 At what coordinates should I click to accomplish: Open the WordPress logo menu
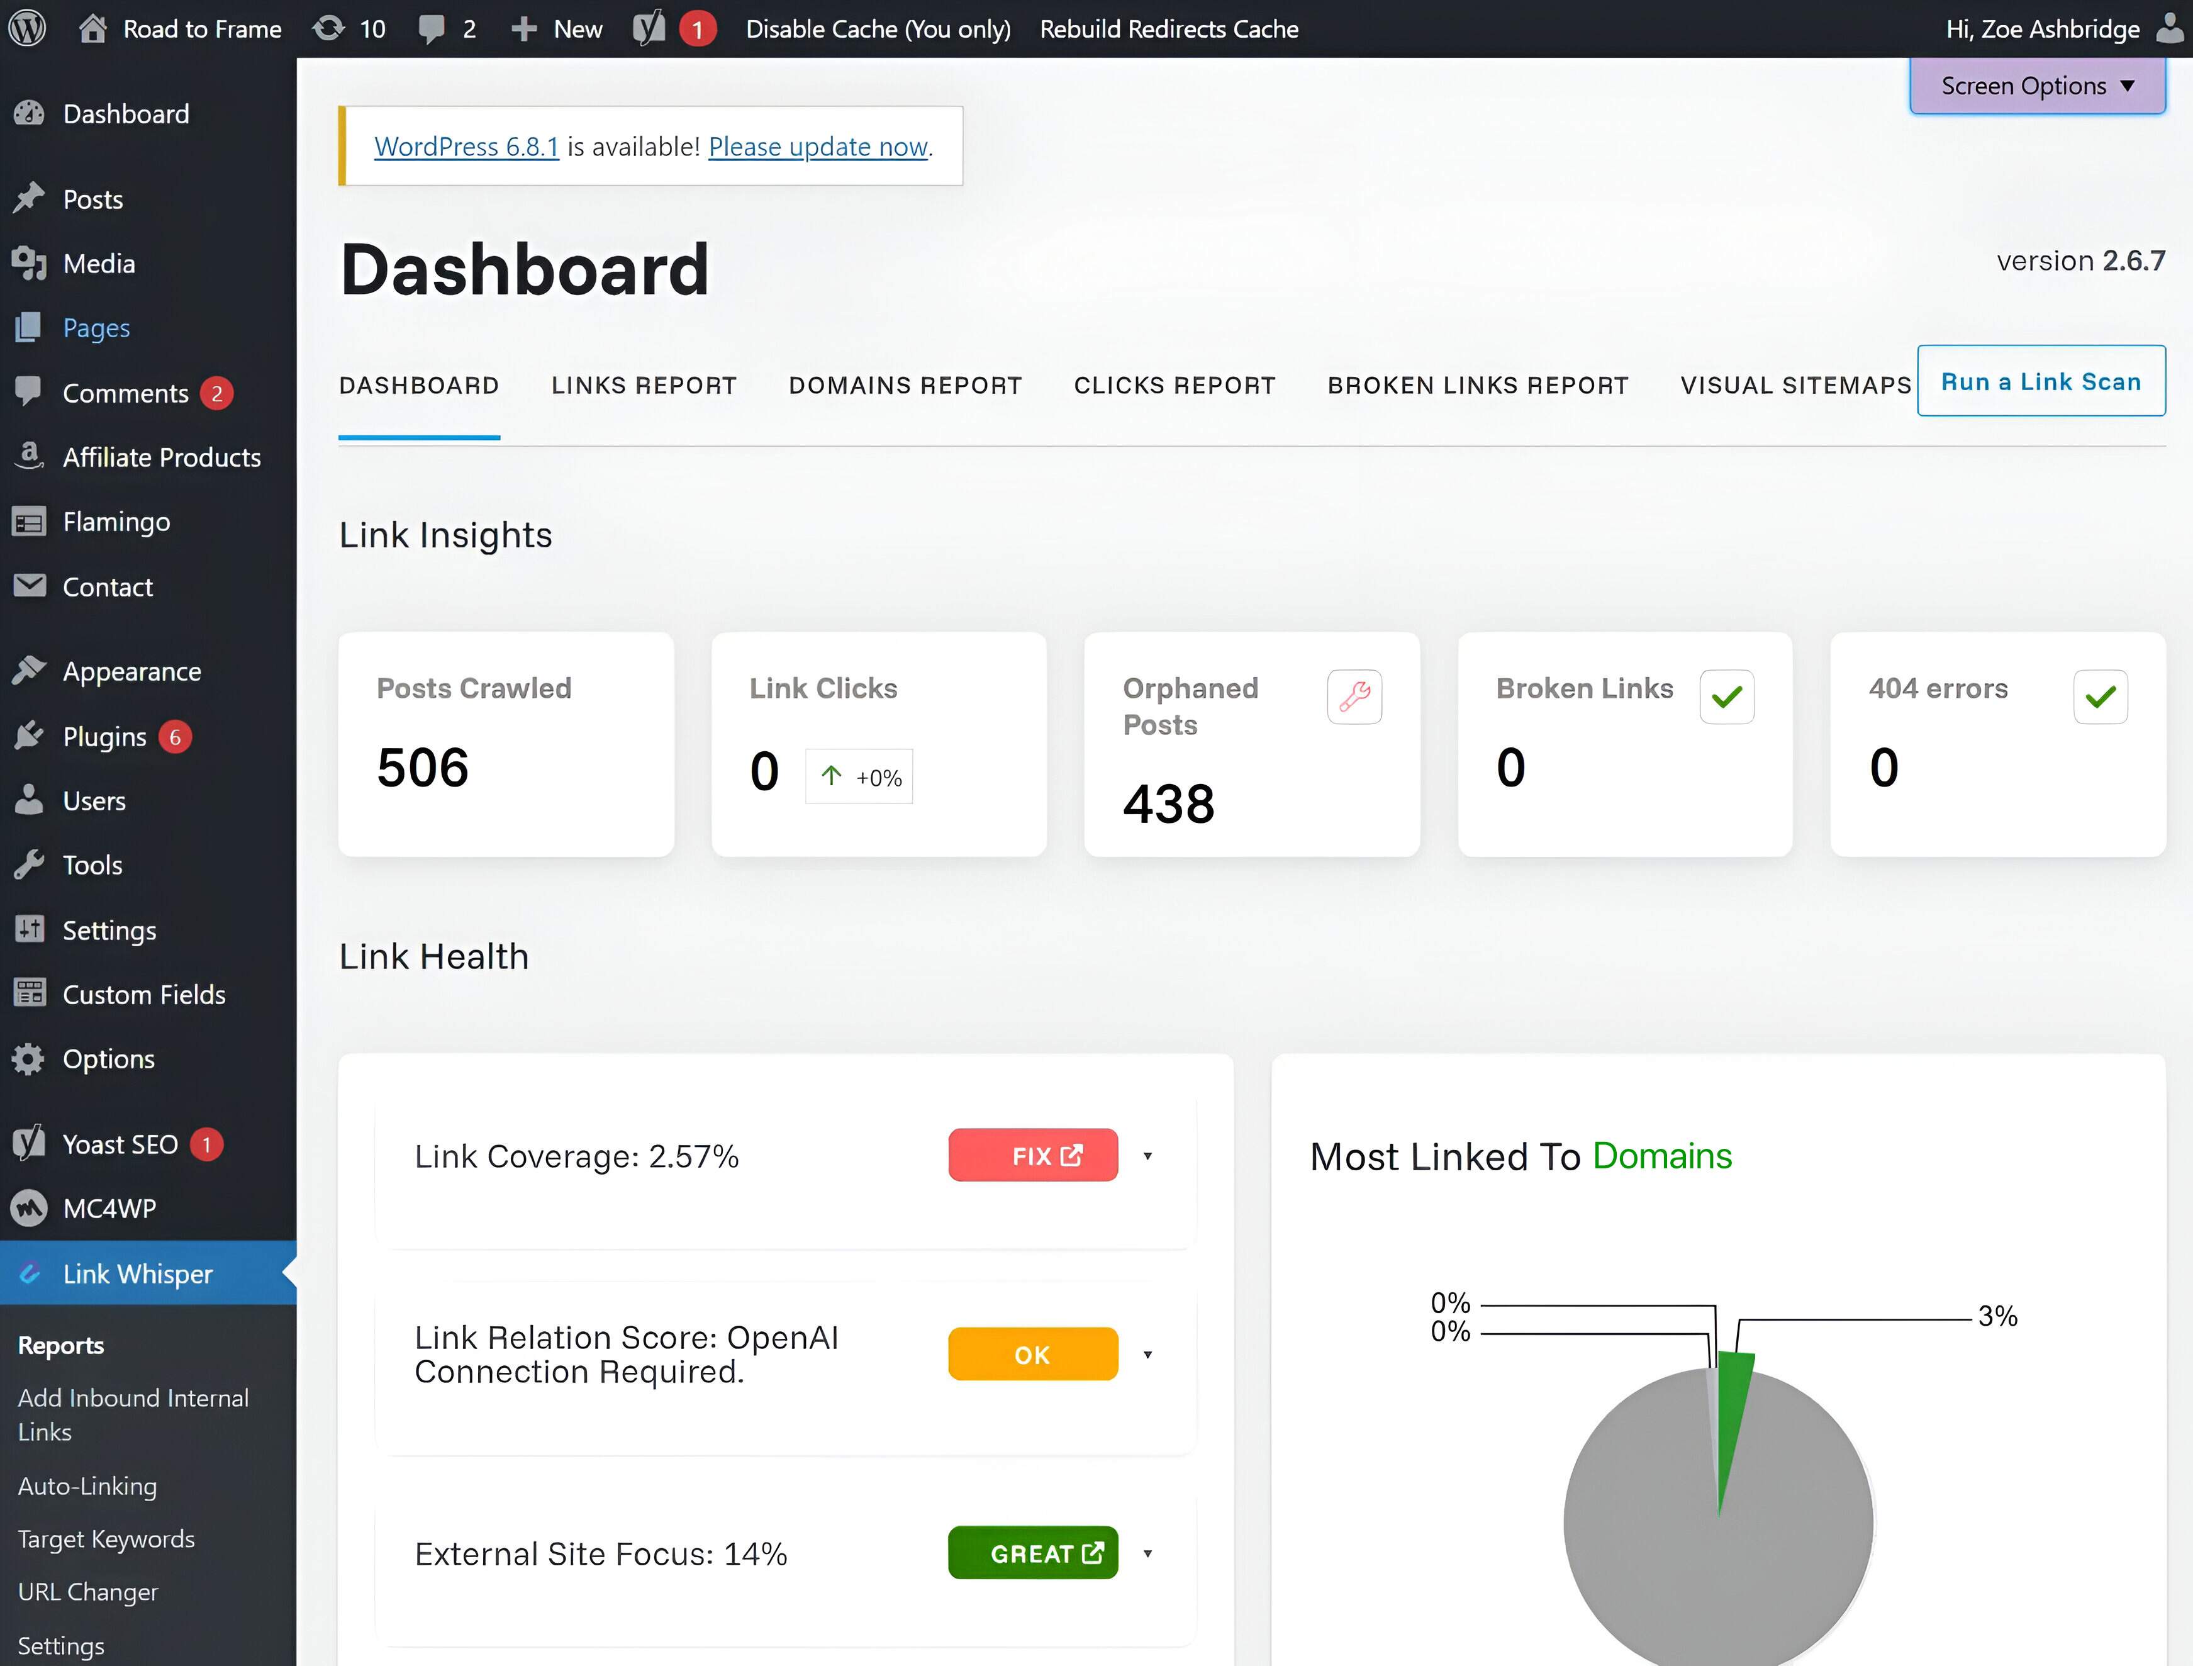click(27, 28)
